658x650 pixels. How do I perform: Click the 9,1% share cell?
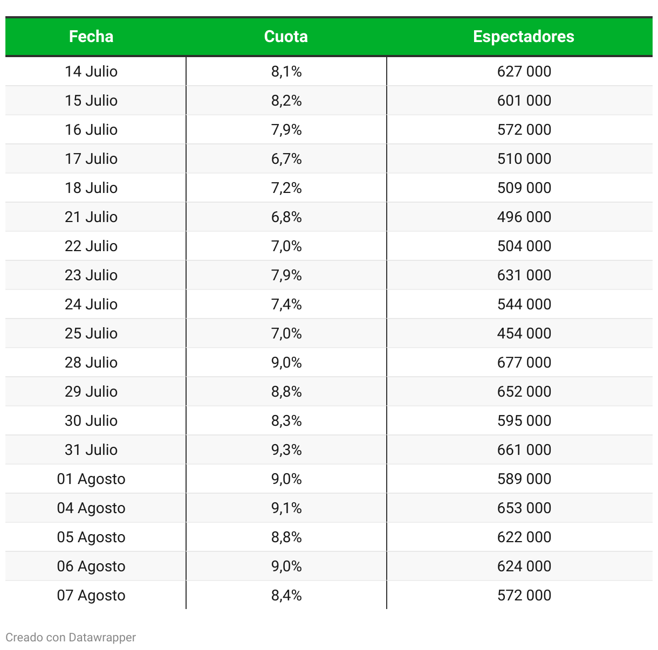coord(286,508)
